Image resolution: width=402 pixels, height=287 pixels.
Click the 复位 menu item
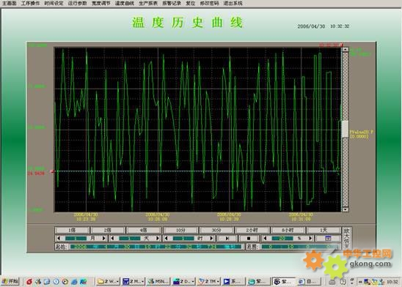pos(191,4)
